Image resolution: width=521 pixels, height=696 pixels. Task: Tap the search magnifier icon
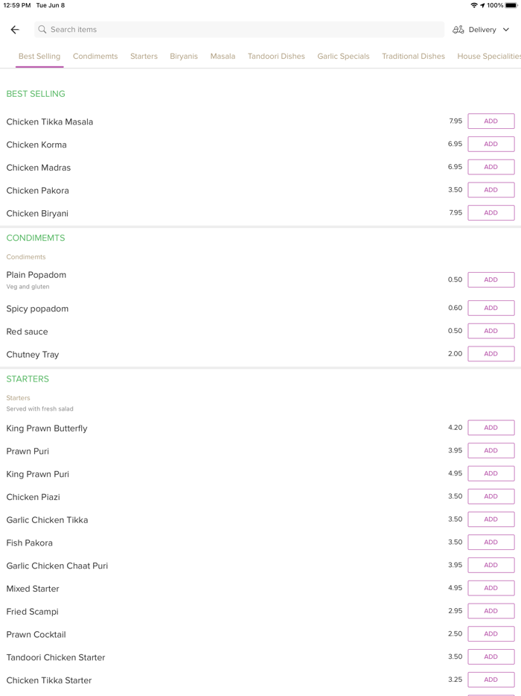[x=42, y=30]
